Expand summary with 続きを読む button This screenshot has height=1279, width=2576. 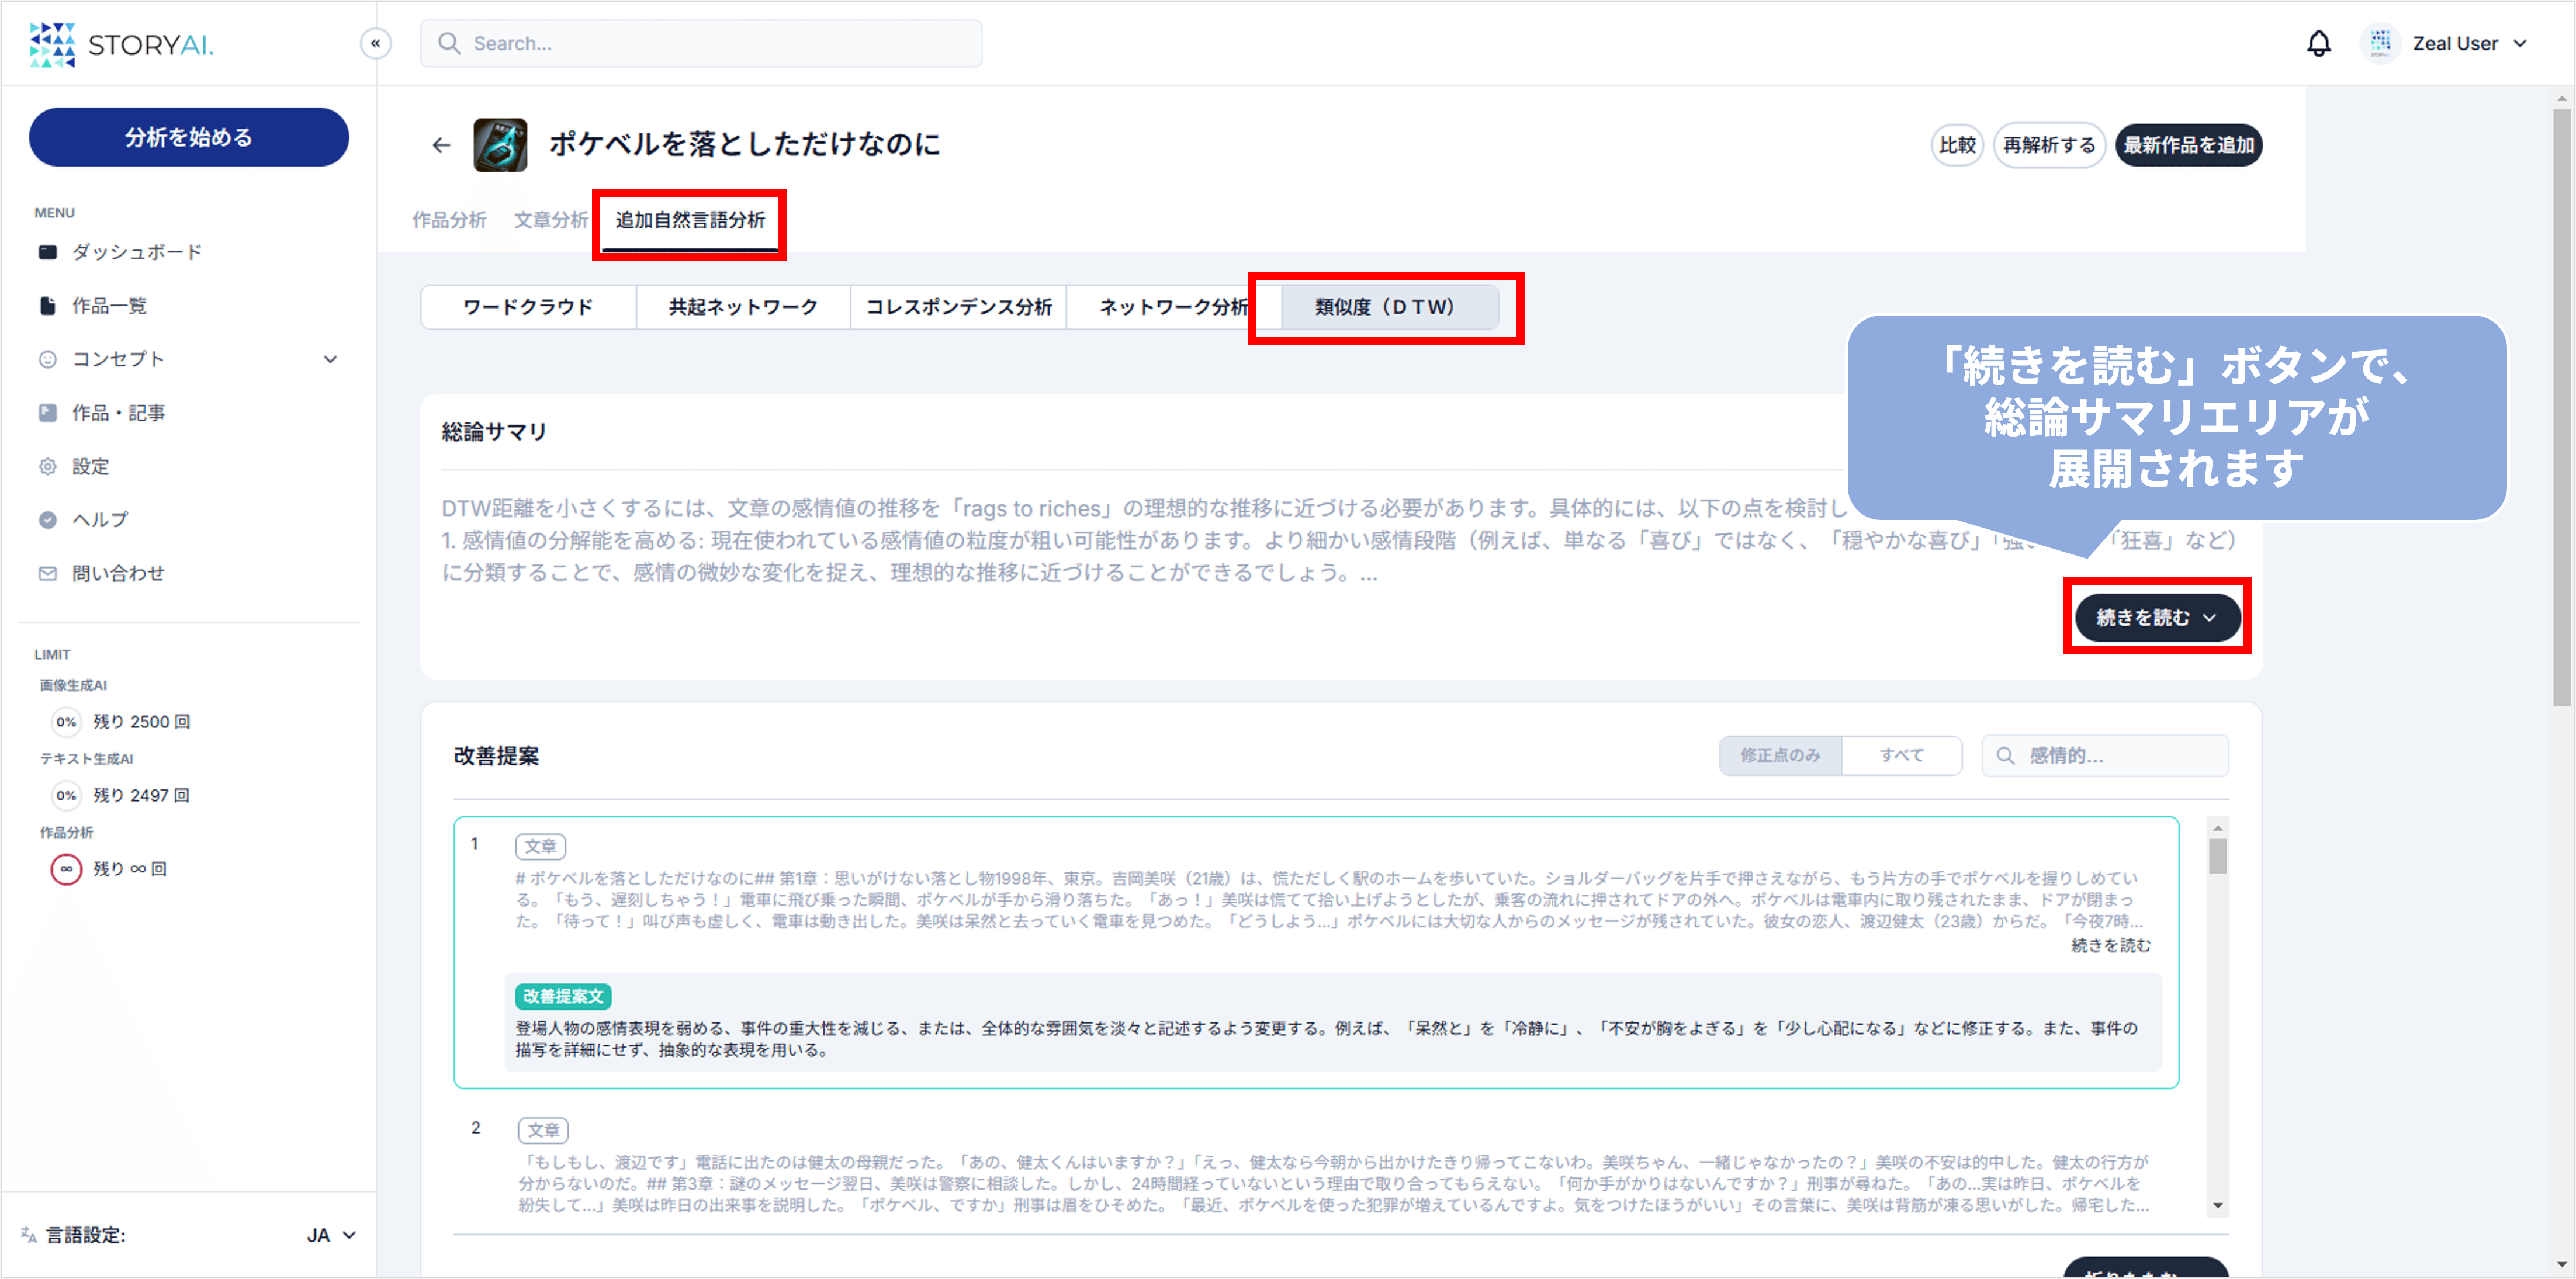pyautogui.click(x=2157, y=617)
